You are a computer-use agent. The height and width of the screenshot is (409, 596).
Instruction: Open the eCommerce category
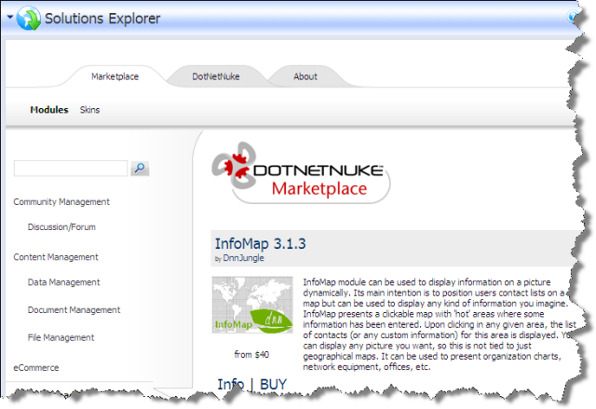[x=36, y=368]
